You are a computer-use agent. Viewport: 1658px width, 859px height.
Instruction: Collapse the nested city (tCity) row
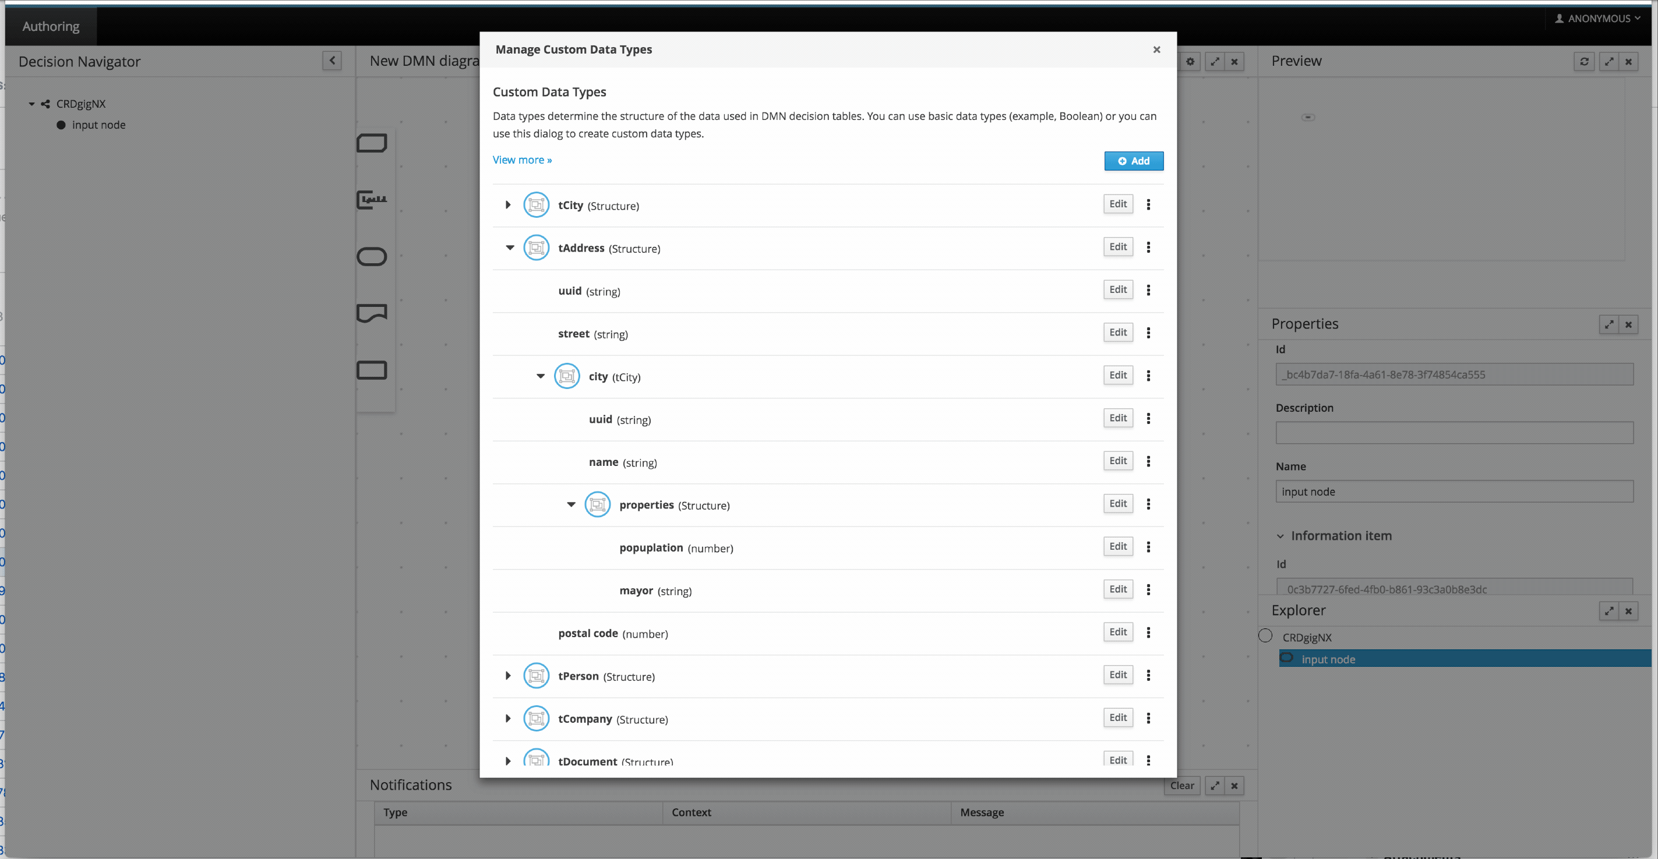click(x=541, y=376)
